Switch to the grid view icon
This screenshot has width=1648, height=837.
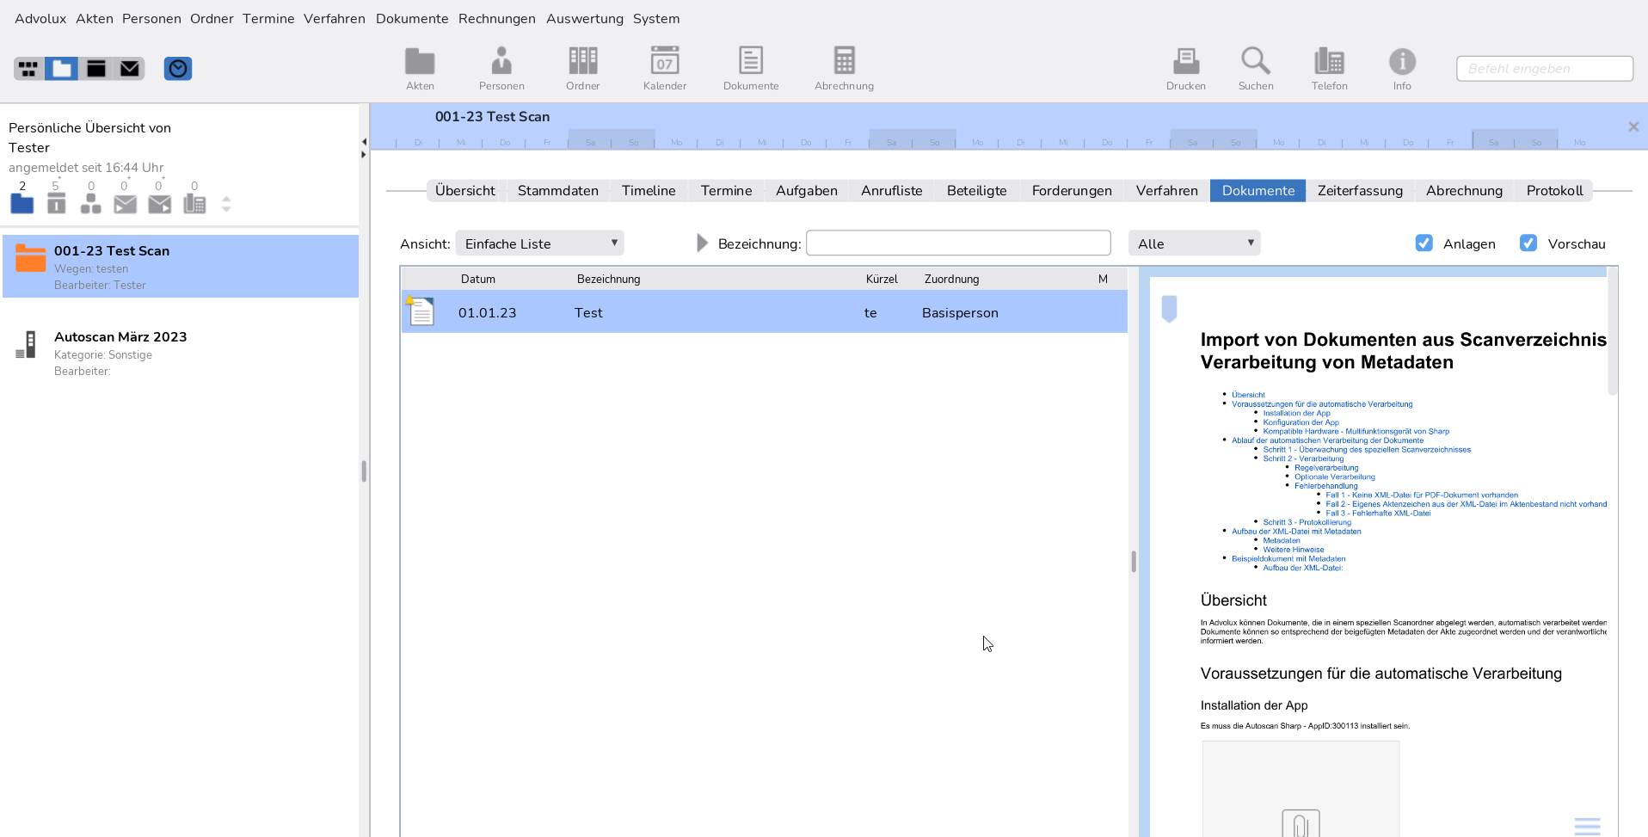[x=29, y=69]
